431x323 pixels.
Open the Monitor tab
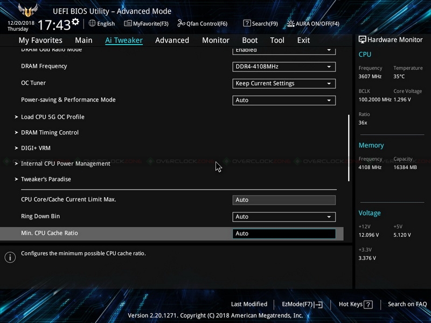pyautogui.click(x=215, y=40)
